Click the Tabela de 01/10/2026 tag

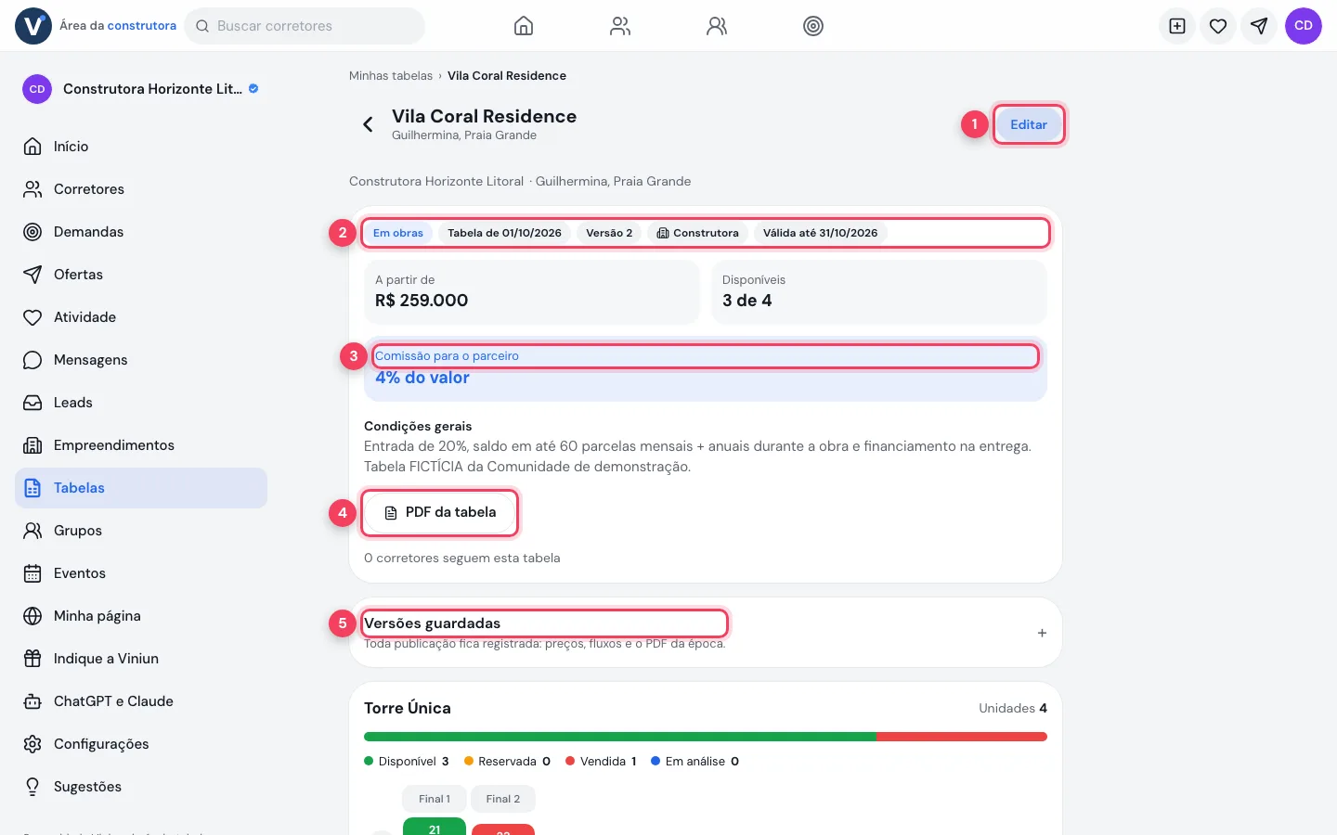504,233
